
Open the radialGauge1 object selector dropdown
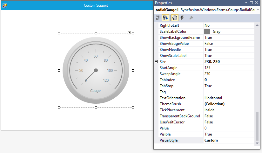(258, 10)
